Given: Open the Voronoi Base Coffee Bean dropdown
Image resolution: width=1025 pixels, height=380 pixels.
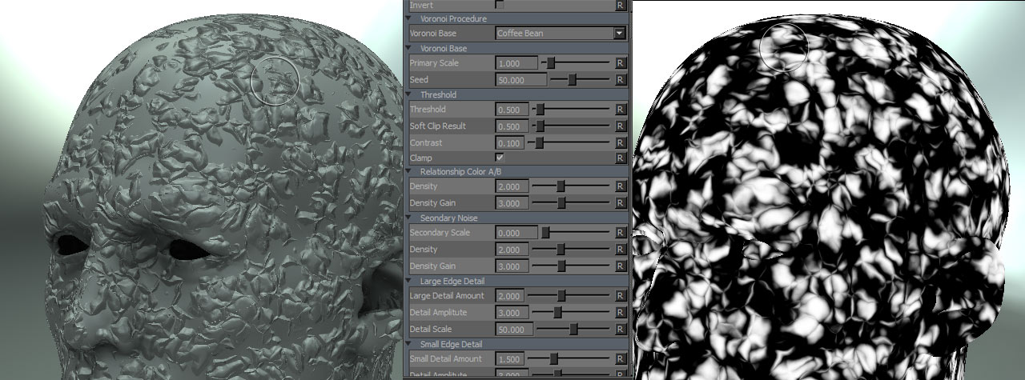Looking at the screenshot, I should pos(618,34).
